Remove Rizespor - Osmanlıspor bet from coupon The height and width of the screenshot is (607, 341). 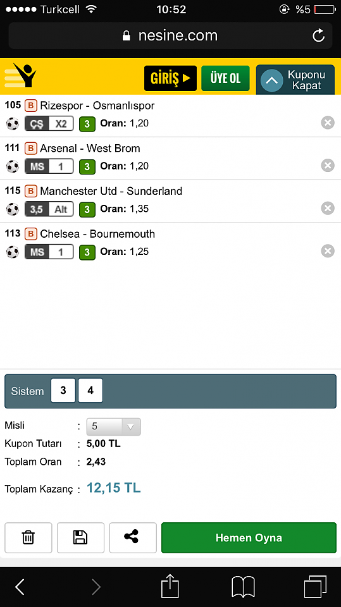click(328, 123)
